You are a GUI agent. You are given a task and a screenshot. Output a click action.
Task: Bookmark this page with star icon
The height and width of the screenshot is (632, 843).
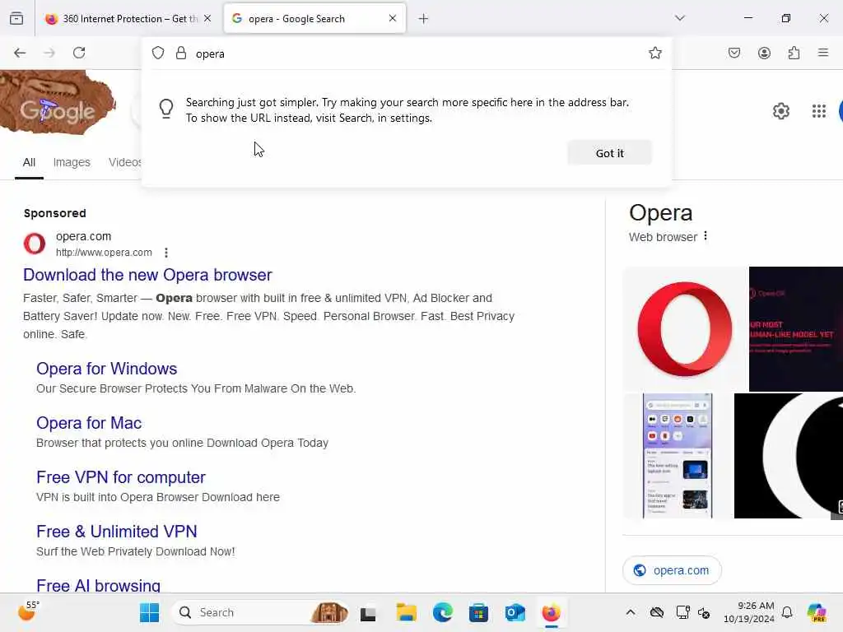[x=654, y=53]
